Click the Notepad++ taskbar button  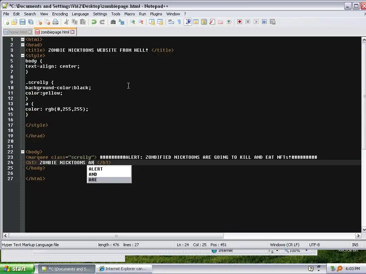coord(66,269)
